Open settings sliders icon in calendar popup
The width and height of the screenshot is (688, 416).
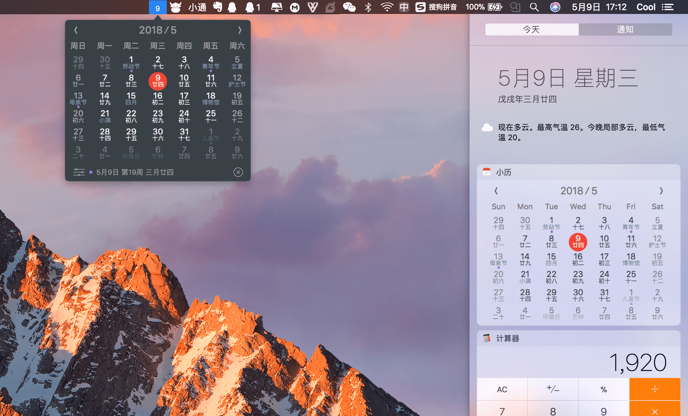pyautogui.click(x=79, y=172)
